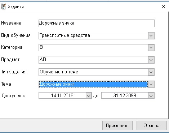The image size is (169, 133).
Task: Click the Категория label
Action: click(x=12, y=47)
